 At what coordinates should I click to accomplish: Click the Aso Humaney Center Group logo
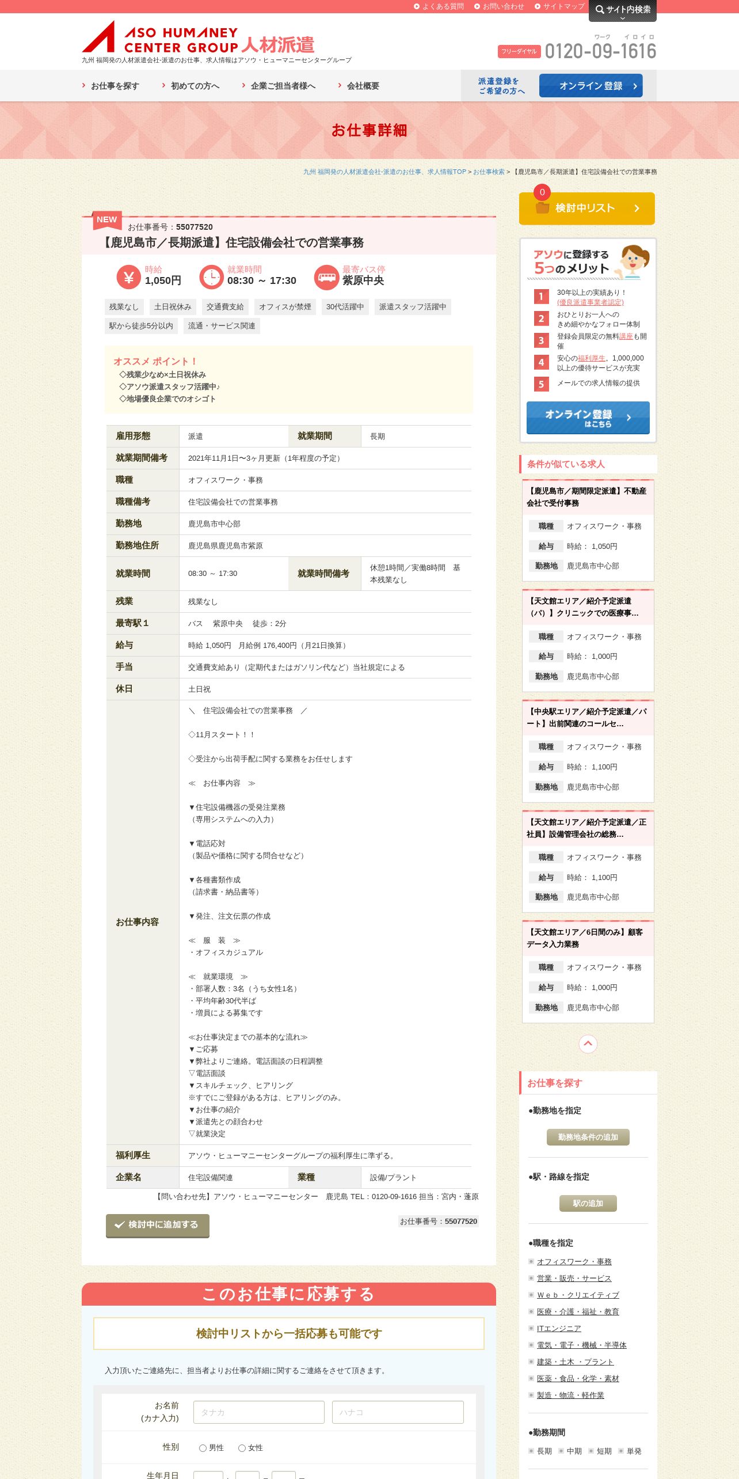pyautogui.click(x=199, y=37)
